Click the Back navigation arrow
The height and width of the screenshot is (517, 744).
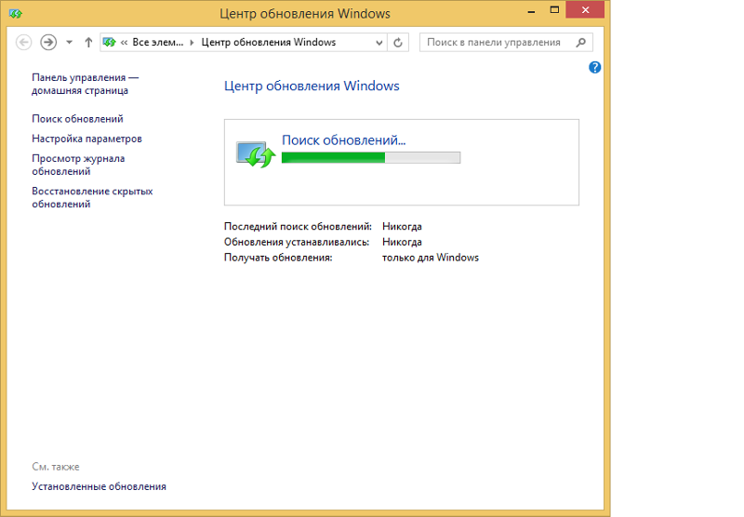[x=24, y=42]
